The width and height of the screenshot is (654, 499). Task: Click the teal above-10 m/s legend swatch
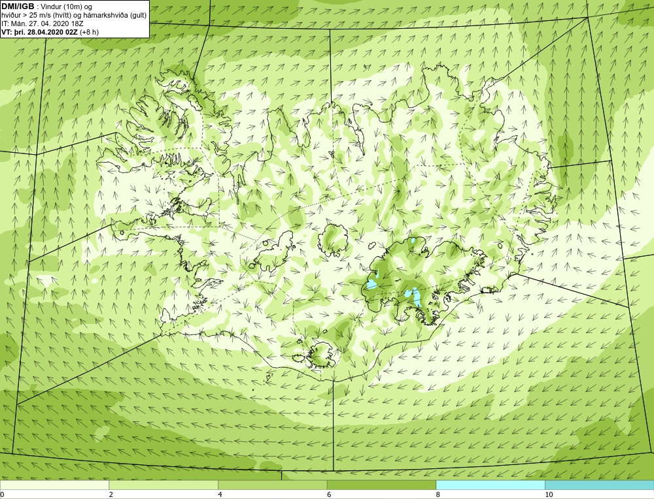point(599,485)
